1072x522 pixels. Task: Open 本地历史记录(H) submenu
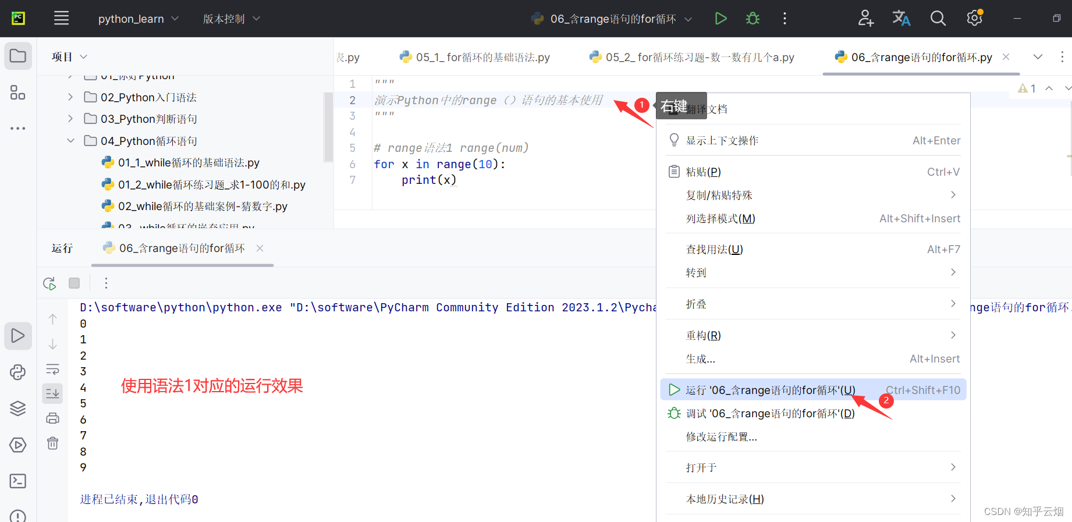(x=813, y=499)
